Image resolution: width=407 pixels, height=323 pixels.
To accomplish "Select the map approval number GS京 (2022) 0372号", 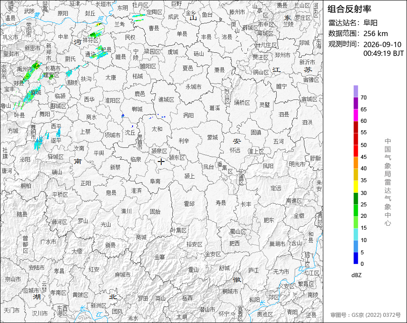I will pos(376,315).
